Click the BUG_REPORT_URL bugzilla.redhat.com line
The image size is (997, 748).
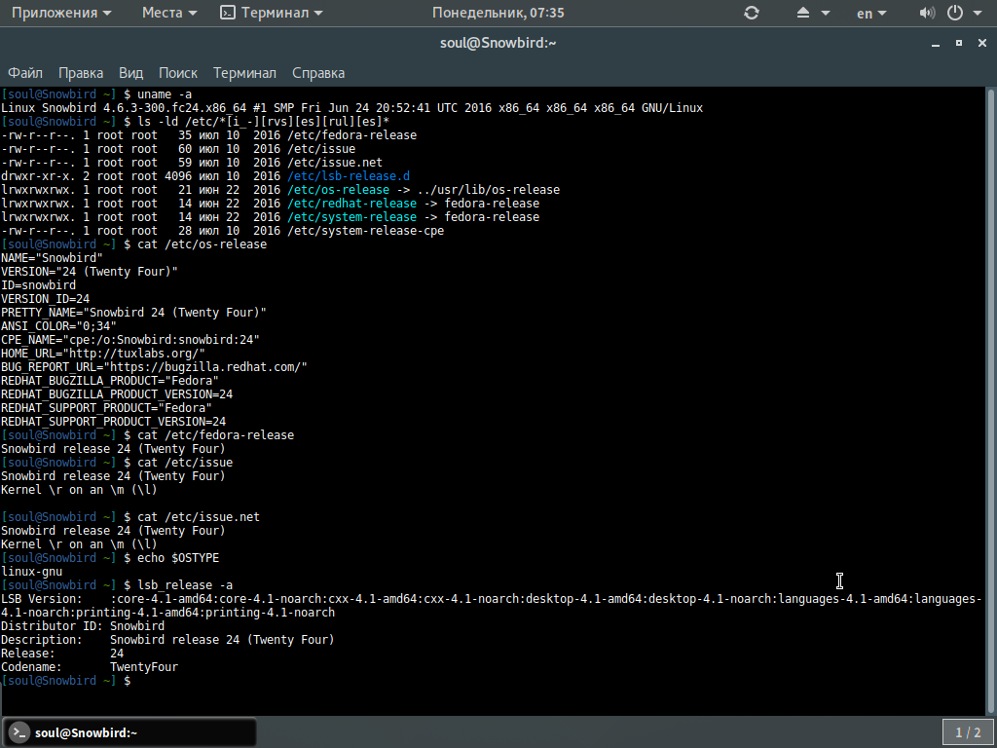coord(154,367)
